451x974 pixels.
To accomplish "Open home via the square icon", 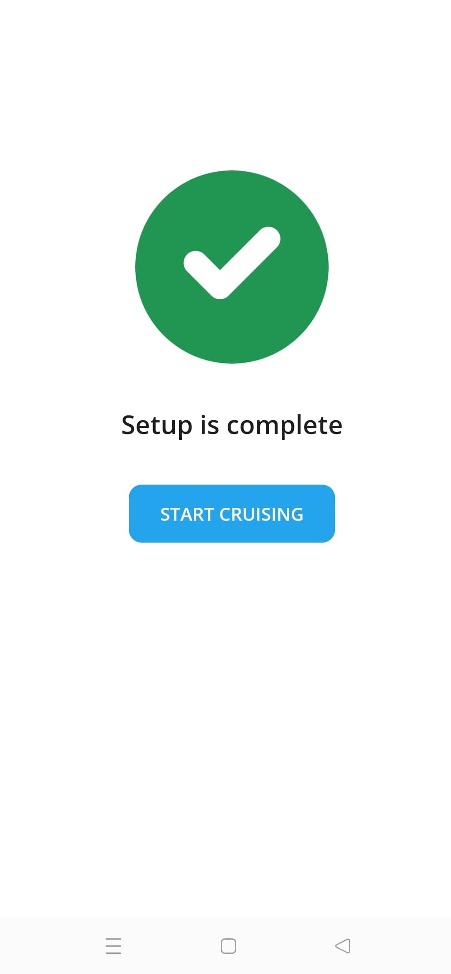I will pyautogui.click(x=228, y=946).
